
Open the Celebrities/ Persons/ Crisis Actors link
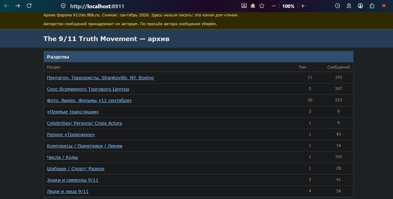(x=84, y=123)
